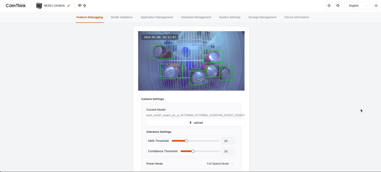This screenshot has width=381, height=172.
Task: Click the Confidence Threshold slider handle
Action: pyautogui.click(x=193, y=151)
